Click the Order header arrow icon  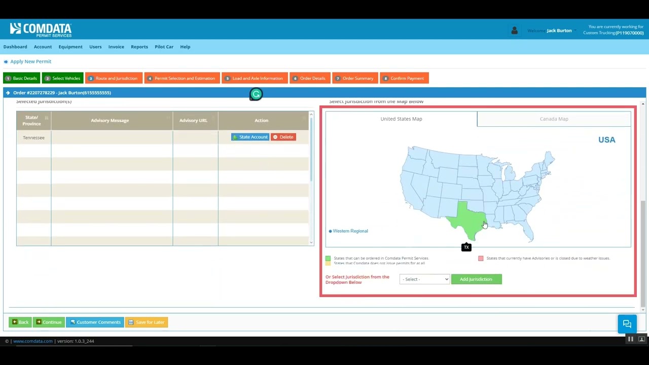8,93
